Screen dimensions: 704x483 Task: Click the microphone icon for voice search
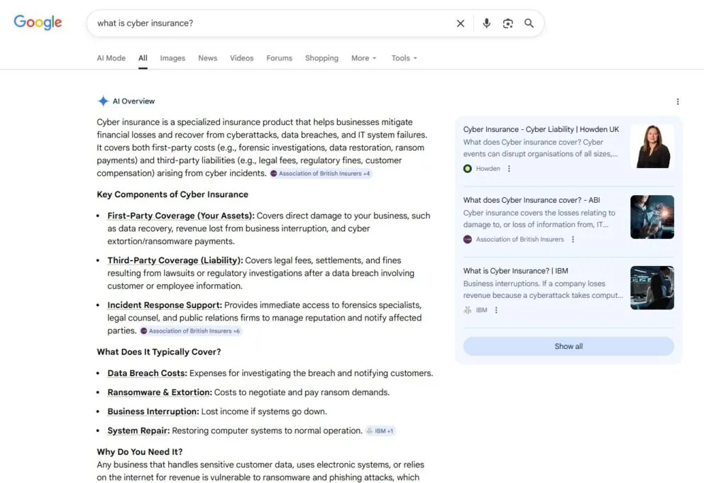pos(486,23)
